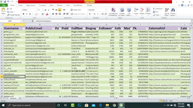
Task: Toggle Bold formatting
Action: point(24,14)
